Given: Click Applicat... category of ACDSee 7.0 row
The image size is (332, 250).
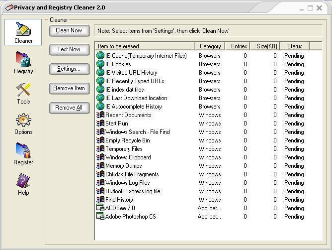Looking at the screenshot, I should point(209,208).
